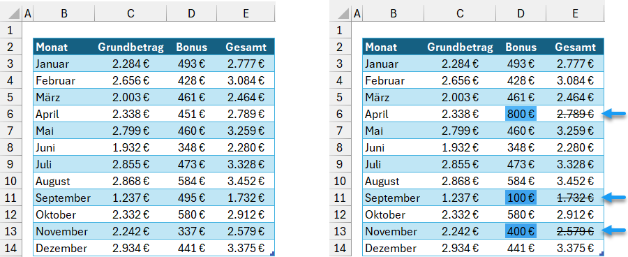Select the 2.855 € cell in the left table
The image size is (628, 257).
[130, 164]
